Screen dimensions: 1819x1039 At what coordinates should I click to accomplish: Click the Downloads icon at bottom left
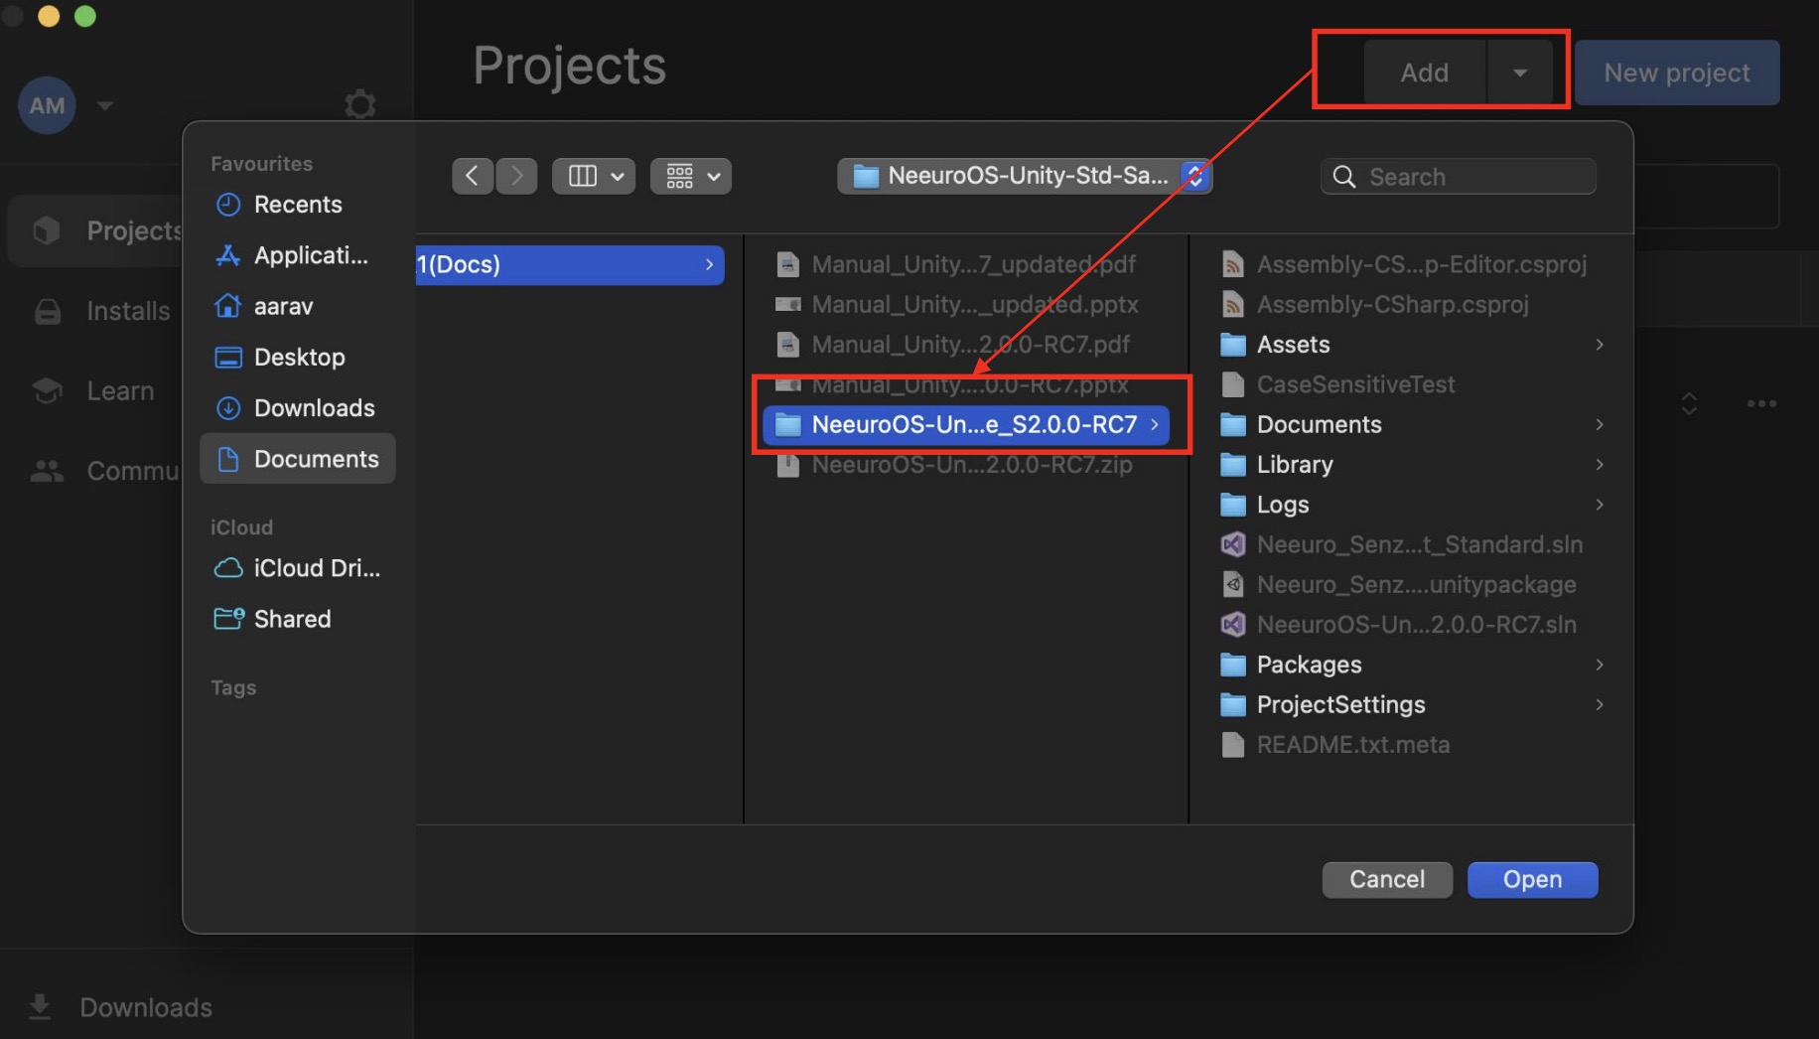click(x=40, y=1006)
